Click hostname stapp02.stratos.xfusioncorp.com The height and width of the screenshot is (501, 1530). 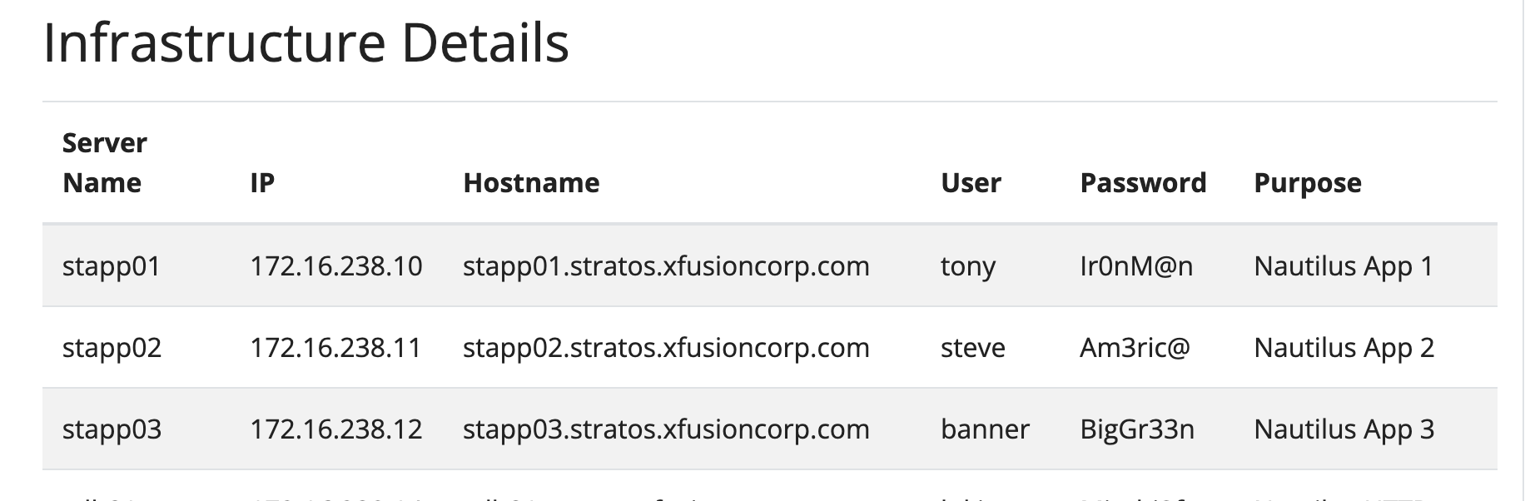pyautogui.click(x=666, y=348)
